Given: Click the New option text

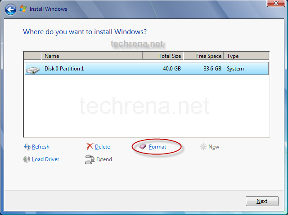Looking at the screenshot, I should click(214, 147).
